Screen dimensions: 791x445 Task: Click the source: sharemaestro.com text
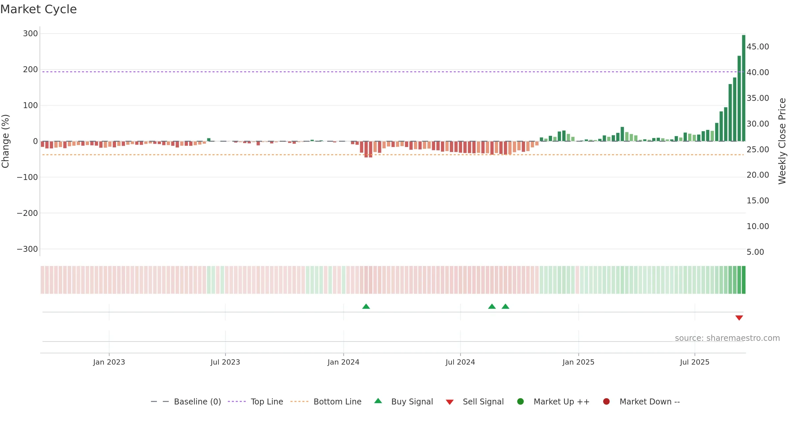(727, 338)
